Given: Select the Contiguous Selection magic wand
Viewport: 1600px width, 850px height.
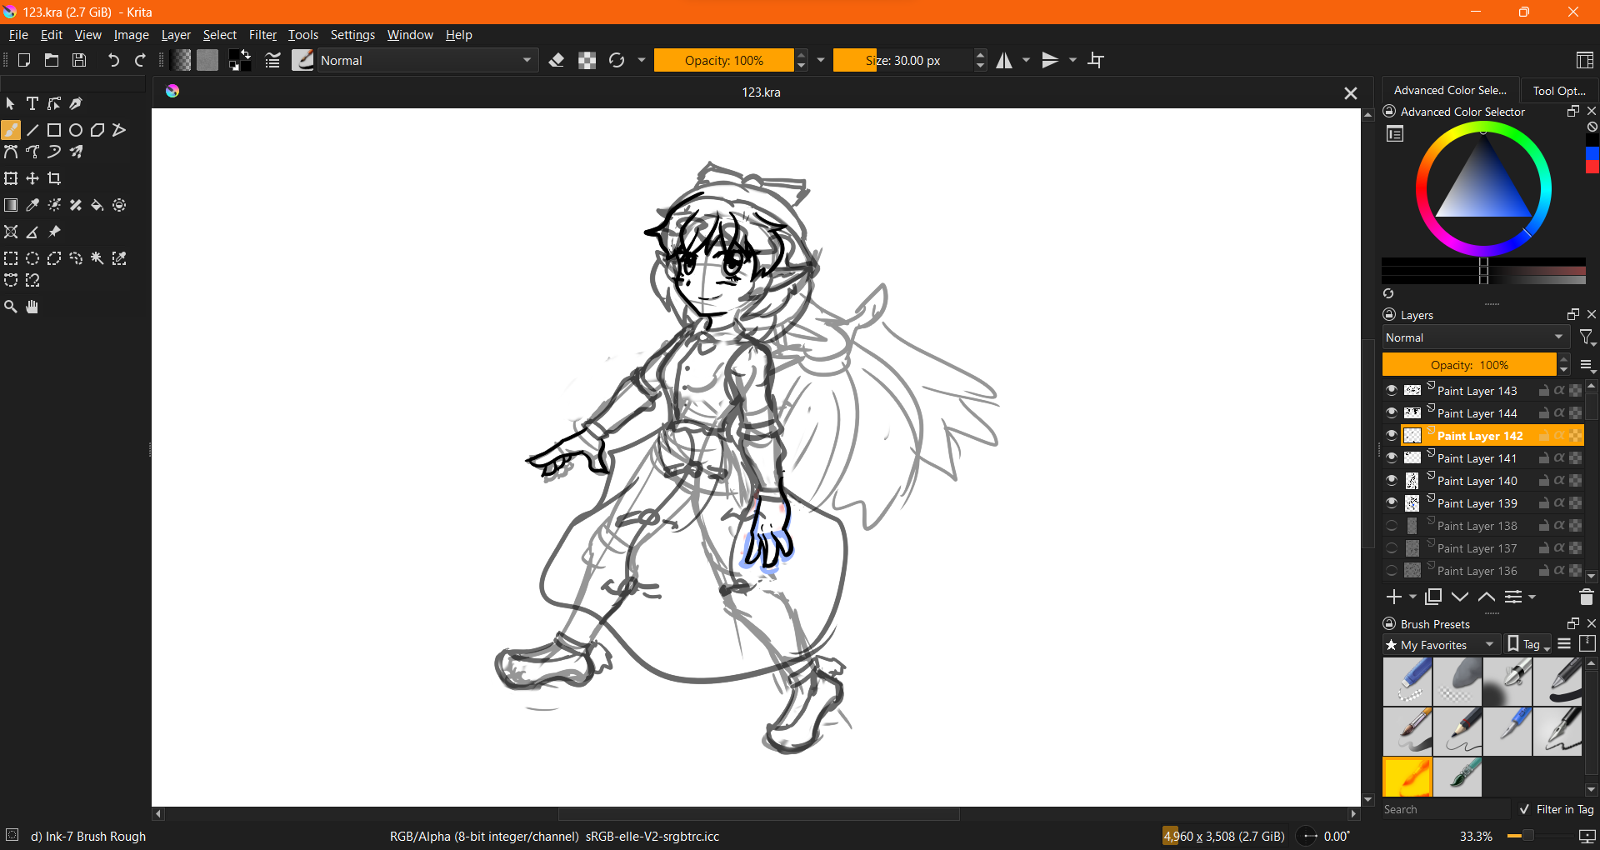Looking at the screenshot, I should (x=97, y=258).
